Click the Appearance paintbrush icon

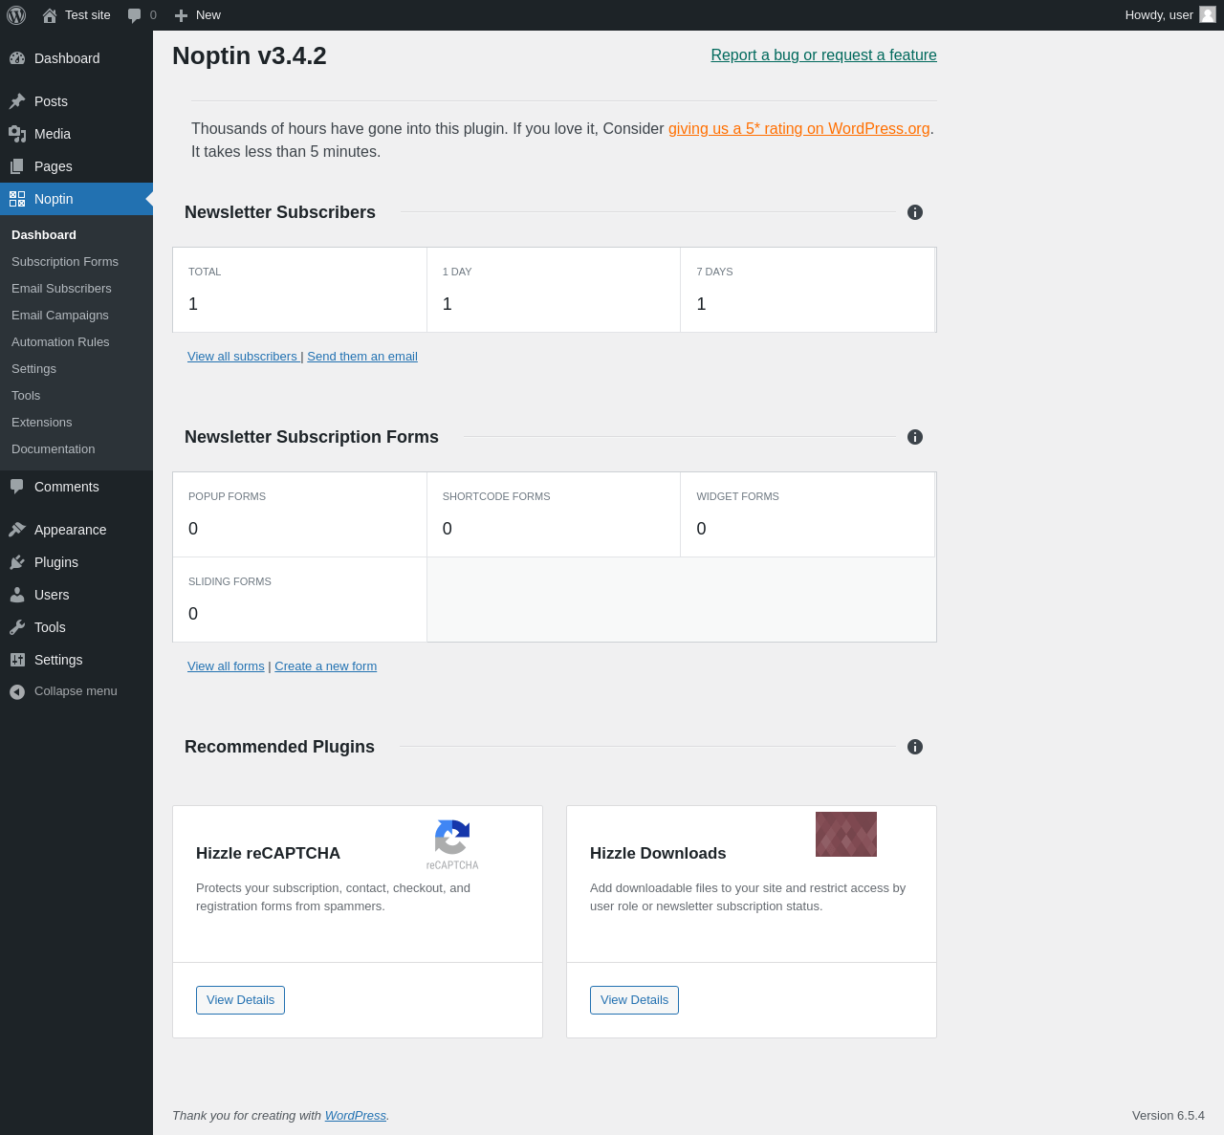[17, 530]
